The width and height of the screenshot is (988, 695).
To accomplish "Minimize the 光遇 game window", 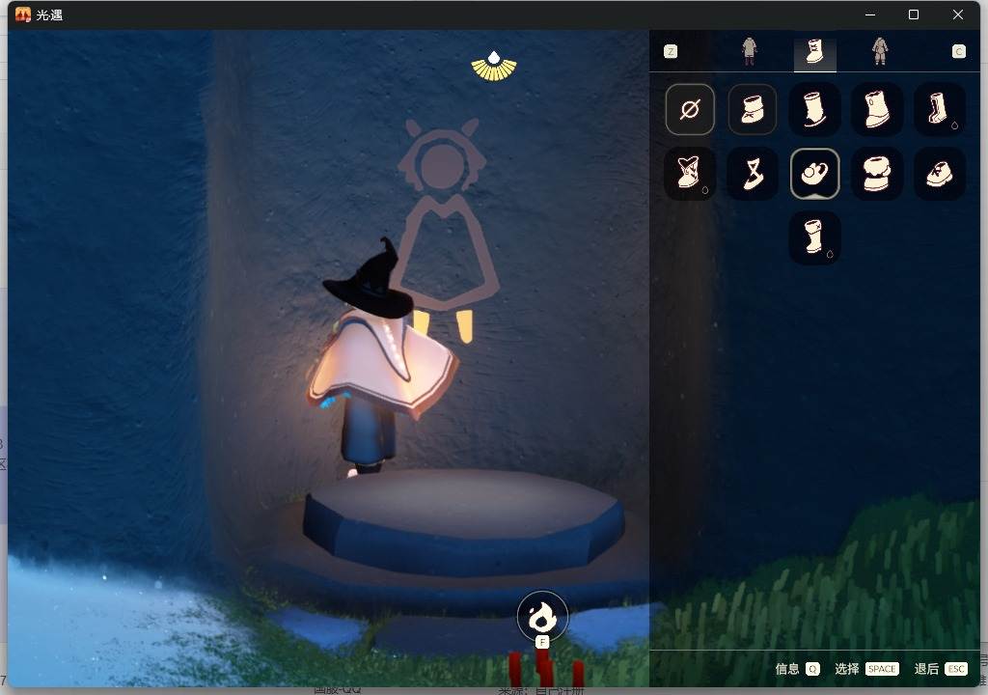I will click(x=870, y=14).
